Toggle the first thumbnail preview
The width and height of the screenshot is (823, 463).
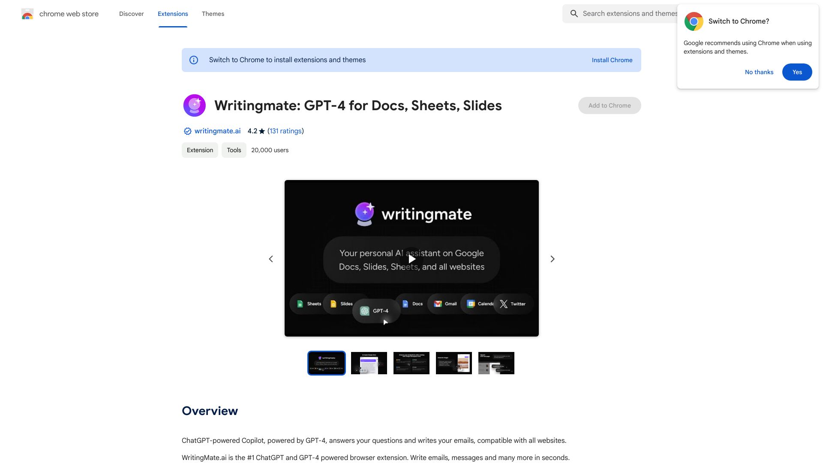tap(326, 363)
